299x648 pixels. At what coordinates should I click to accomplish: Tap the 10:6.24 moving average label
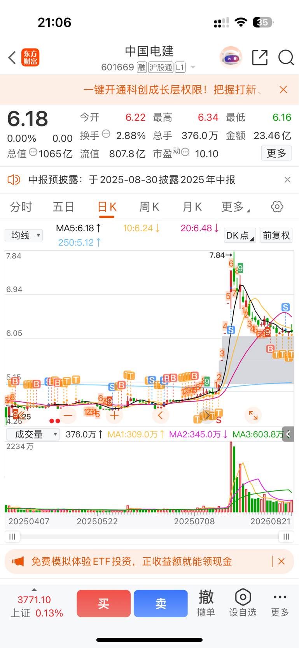(142, 228)
